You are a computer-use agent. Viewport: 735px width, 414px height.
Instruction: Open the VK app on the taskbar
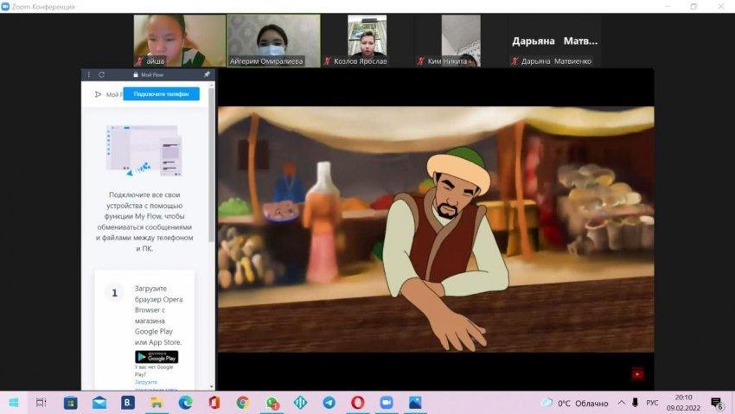click(127, 403)
